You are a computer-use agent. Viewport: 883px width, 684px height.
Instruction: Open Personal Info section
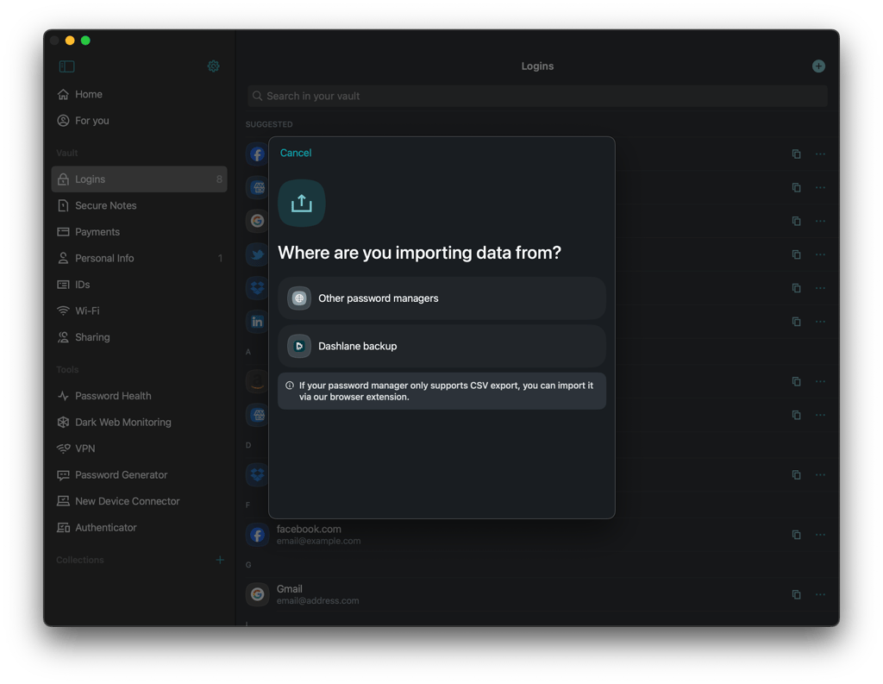tap(139, 258)
